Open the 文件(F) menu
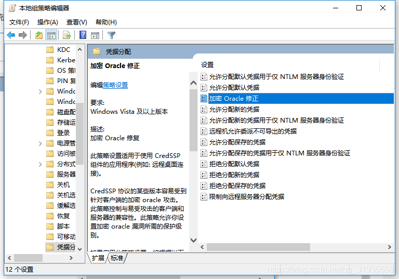Viewport: 399px width, 279px height. (x=19, y=22)
